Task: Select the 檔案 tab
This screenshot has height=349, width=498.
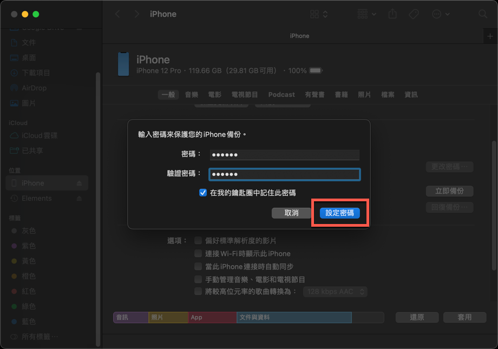Action: [388, 95]
